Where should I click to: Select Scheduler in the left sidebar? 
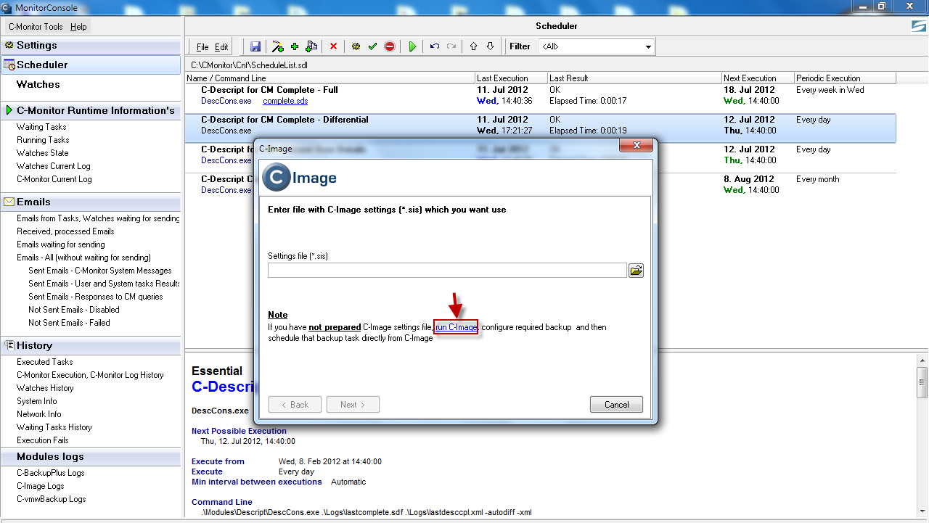[x=91, y=65]
